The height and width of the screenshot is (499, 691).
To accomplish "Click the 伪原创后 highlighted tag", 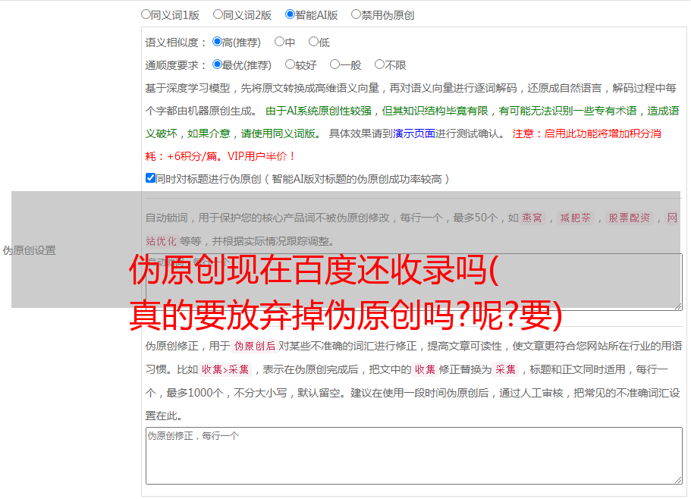I will [x=255, y=346].
